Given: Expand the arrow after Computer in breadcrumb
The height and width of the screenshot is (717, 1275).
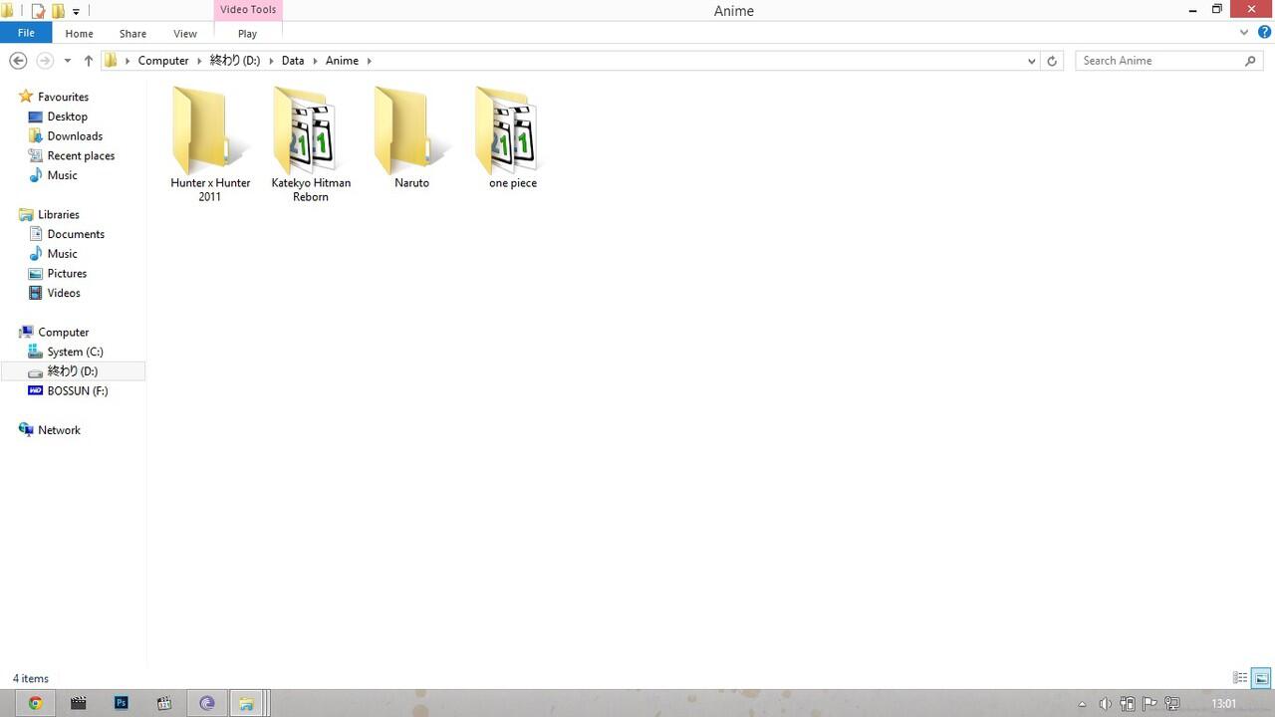Looking at the screenshot, I should point(198,61).
